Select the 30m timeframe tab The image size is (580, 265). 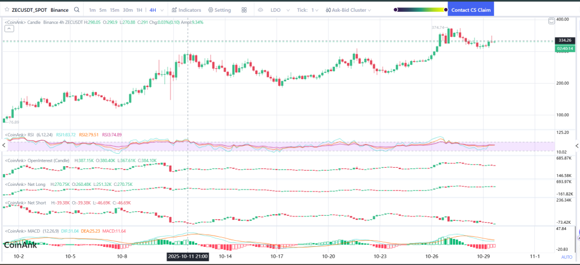(128, 10)
